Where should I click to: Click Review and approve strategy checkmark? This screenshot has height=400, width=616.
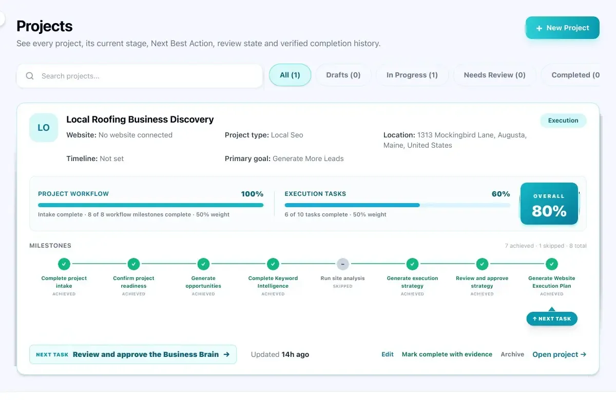(482, 264)
